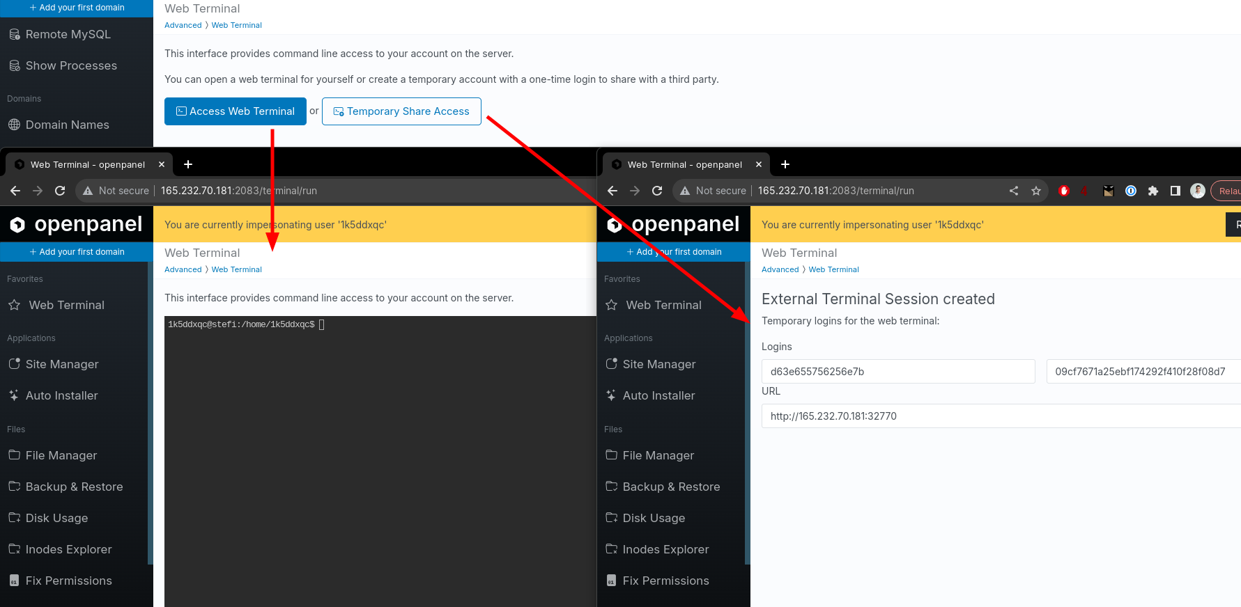Open Backup & Restore in right window sidebar
The width and height of the screenshot is (1241, 607).
click(663, 487)
